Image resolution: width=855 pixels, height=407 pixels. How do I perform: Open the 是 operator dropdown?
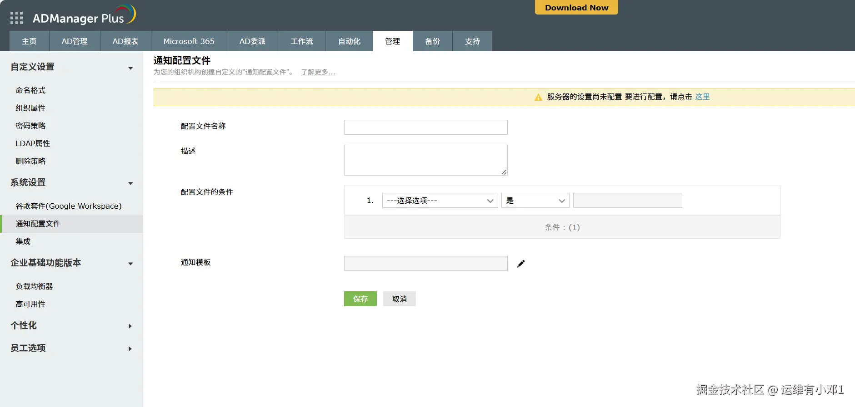535,201
